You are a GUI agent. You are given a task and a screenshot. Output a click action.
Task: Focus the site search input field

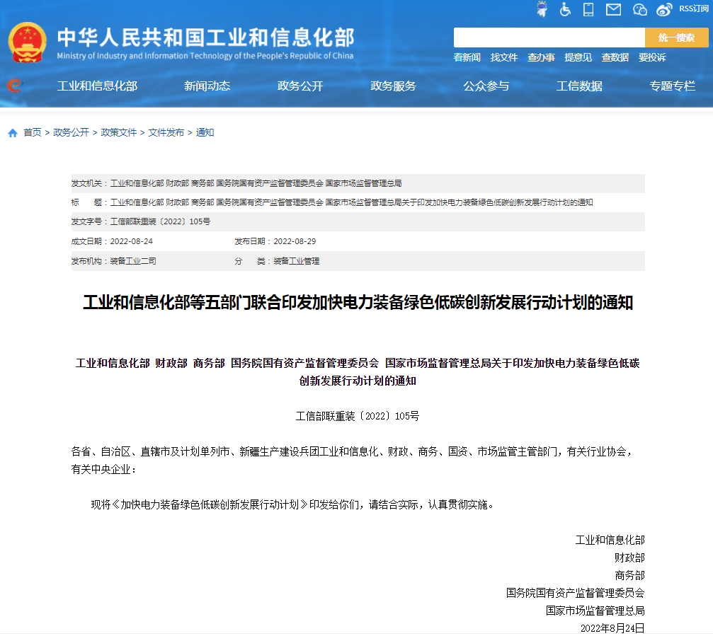tap(549, 37)
